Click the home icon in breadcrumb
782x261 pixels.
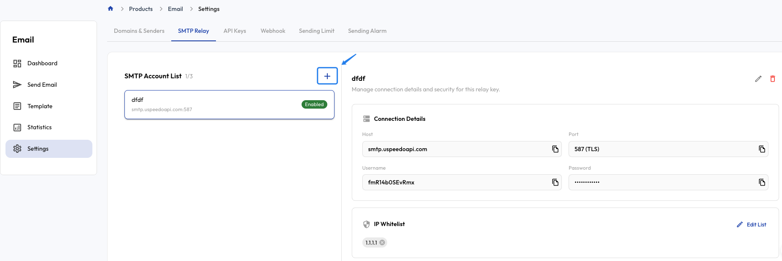[x=111, y=8]
